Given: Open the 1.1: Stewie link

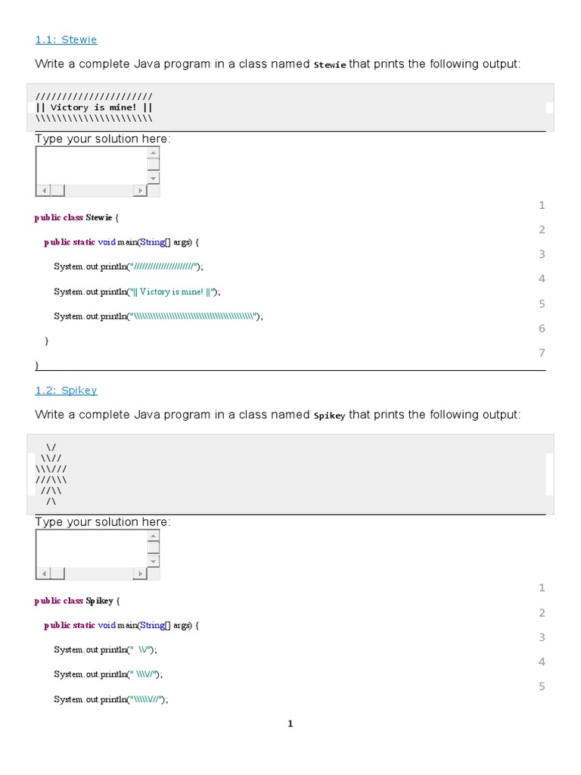Looking at the screenshot, I should [66, 39].
